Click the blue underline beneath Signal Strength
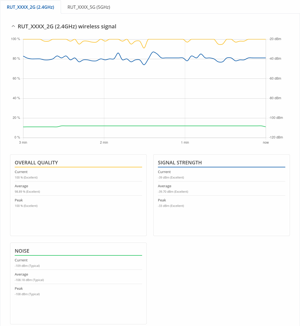 (x=222, y=167)
